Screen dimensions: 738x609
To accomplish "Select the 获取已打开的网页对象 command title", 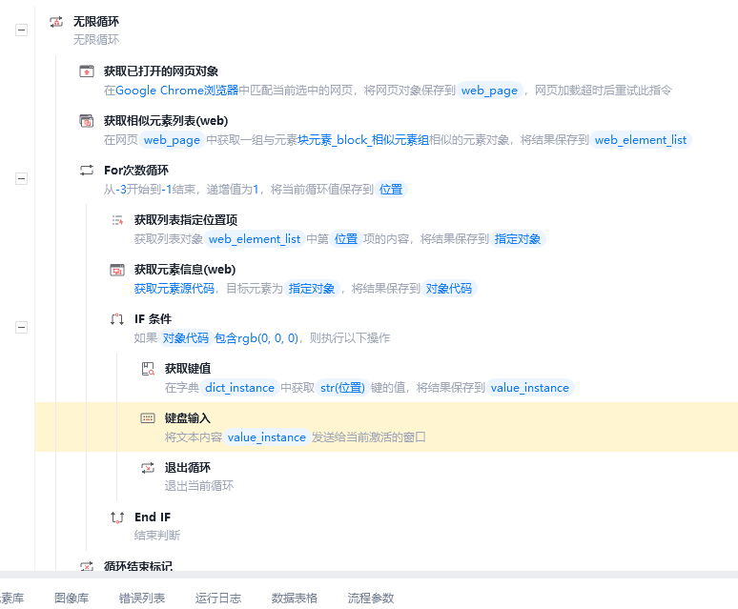I will tap(161, 71).
